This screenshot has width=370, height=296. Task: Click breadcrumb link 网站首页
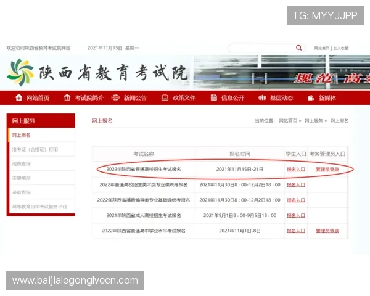288,121
